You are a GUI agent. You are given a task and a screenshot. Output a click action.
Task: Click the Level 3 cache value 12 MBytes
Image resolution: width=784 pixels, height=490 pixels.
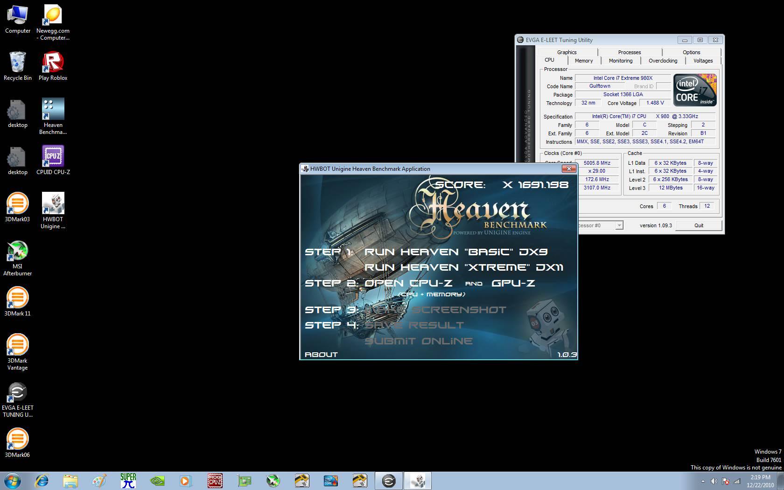point(671,188)
